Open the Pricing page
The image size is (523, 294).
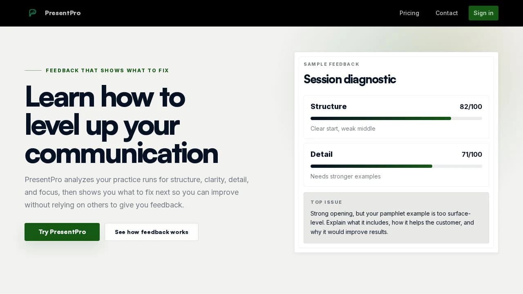[409, 13]
